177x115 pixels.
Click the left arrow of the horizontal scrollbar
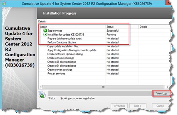[41, 87]
